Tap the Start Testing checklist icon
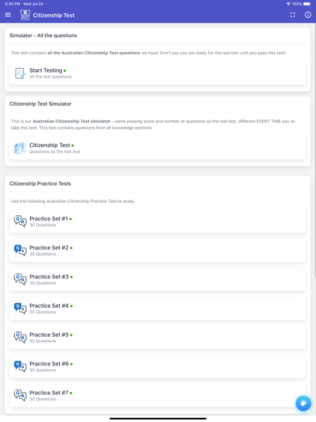This screenshot has width=316, height=422. point(20,73)
